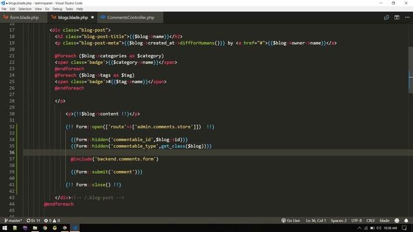Image resolution: width=413 pixels, height=232 pixels.
Task: Switch to the form.blade.php tab
Action: pos(24,17)
